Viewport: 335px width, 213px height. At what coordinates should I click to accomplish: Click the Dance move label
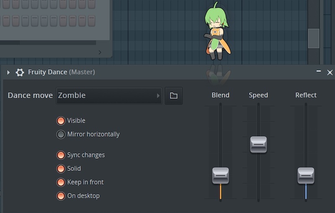point(30,96)
